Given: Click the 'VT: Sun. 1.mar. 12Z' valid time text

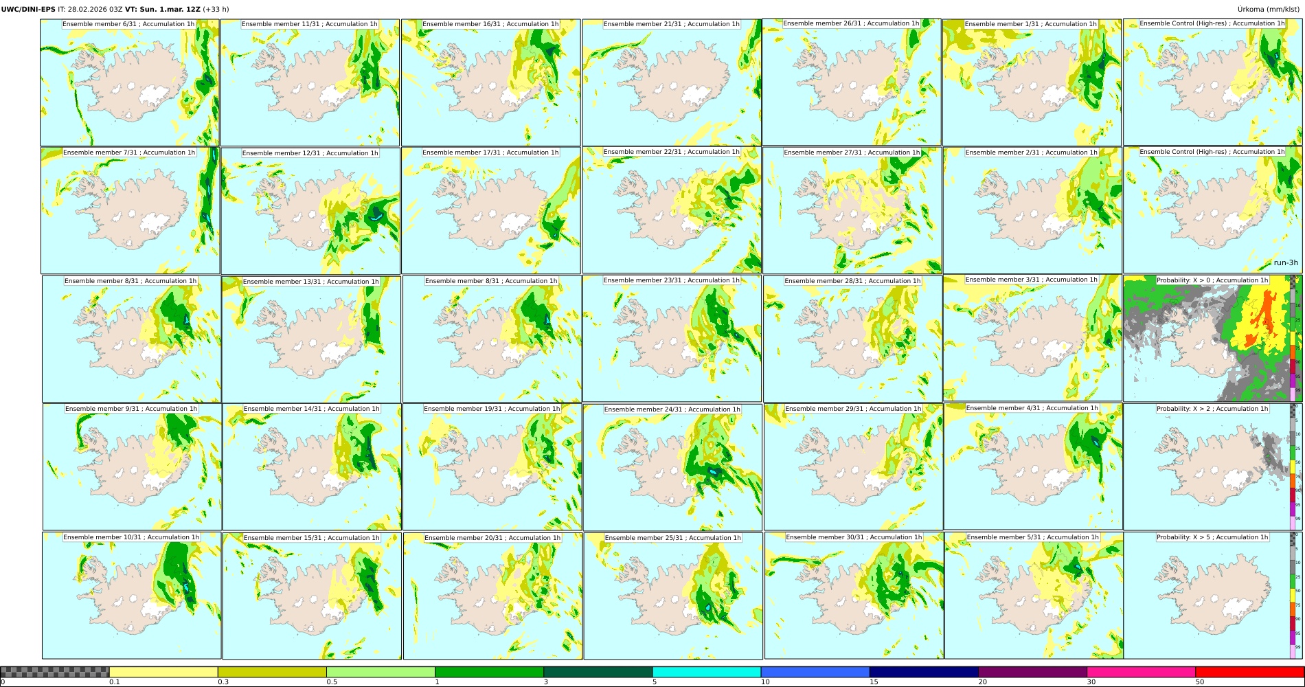Looking at the screenshot, I should [x=162, y=10].
